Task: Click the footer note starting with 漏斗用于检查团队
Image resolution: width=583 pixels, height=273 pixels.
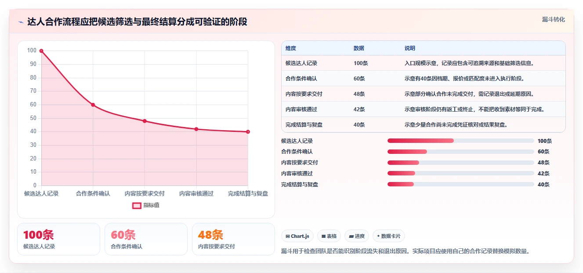Action: pos(405,251)
